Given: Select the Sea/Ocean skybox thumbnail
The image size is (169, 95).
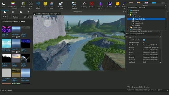Looking at the screenshot, I should point(16,29).
